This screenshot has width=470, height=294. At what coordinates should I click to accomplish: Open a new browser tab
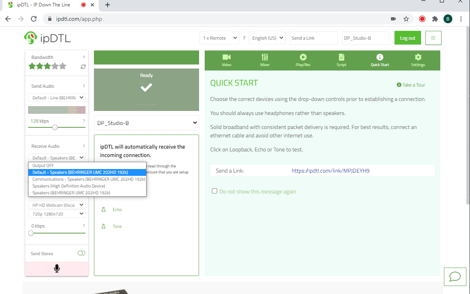tap(108, 5)
